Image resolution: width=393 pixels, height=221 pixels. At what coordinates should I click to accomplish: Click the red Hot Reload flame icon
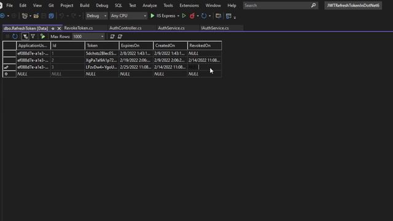click(x=192, y=16)
